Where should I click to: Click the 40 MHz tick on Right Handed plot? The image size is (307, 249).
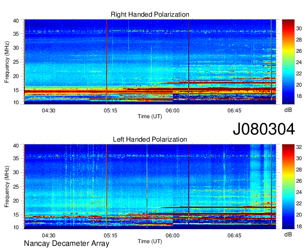pyautogui.click(x=16, y=21)
